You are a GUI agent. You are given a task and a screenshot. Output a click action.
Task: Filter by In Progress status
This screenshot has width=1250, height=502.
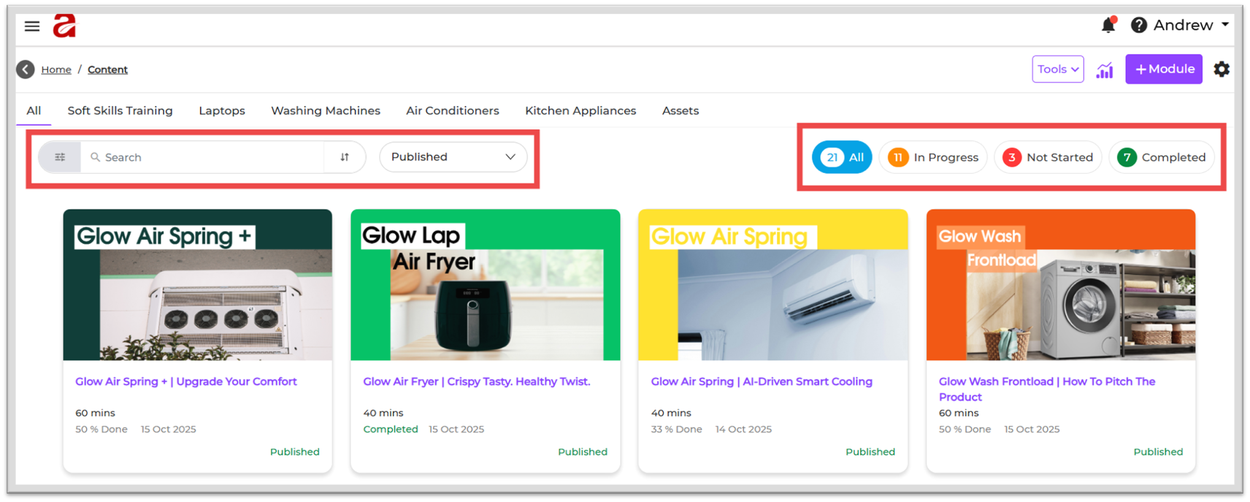pos(933,158)
